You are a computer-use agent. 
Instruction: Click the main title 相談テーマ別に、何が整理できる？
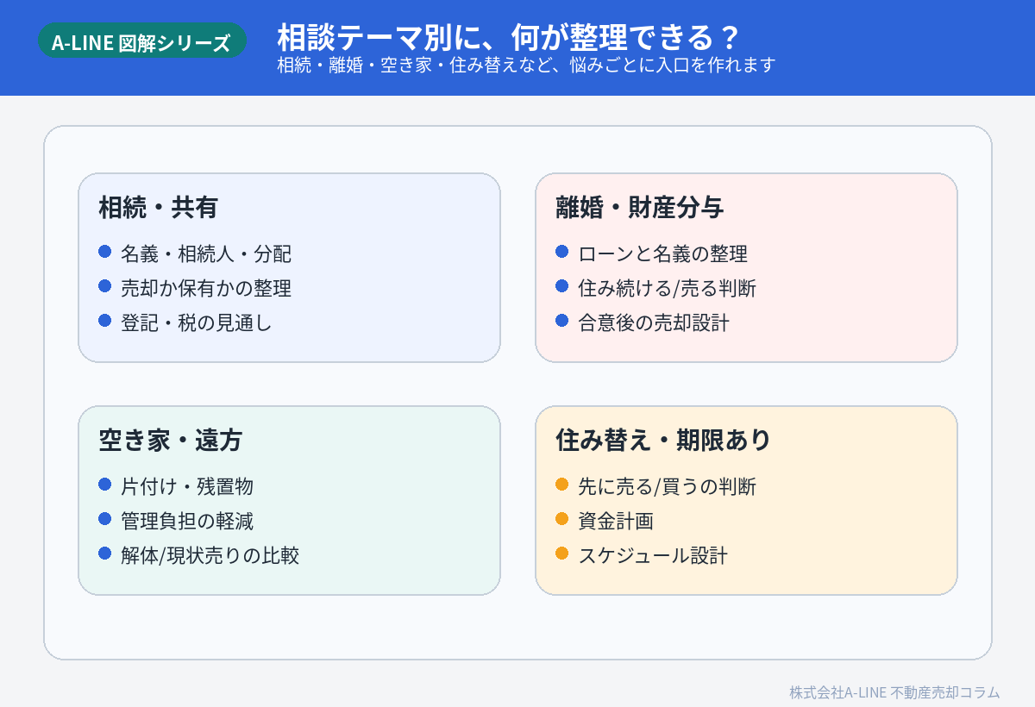click(508, 38)
